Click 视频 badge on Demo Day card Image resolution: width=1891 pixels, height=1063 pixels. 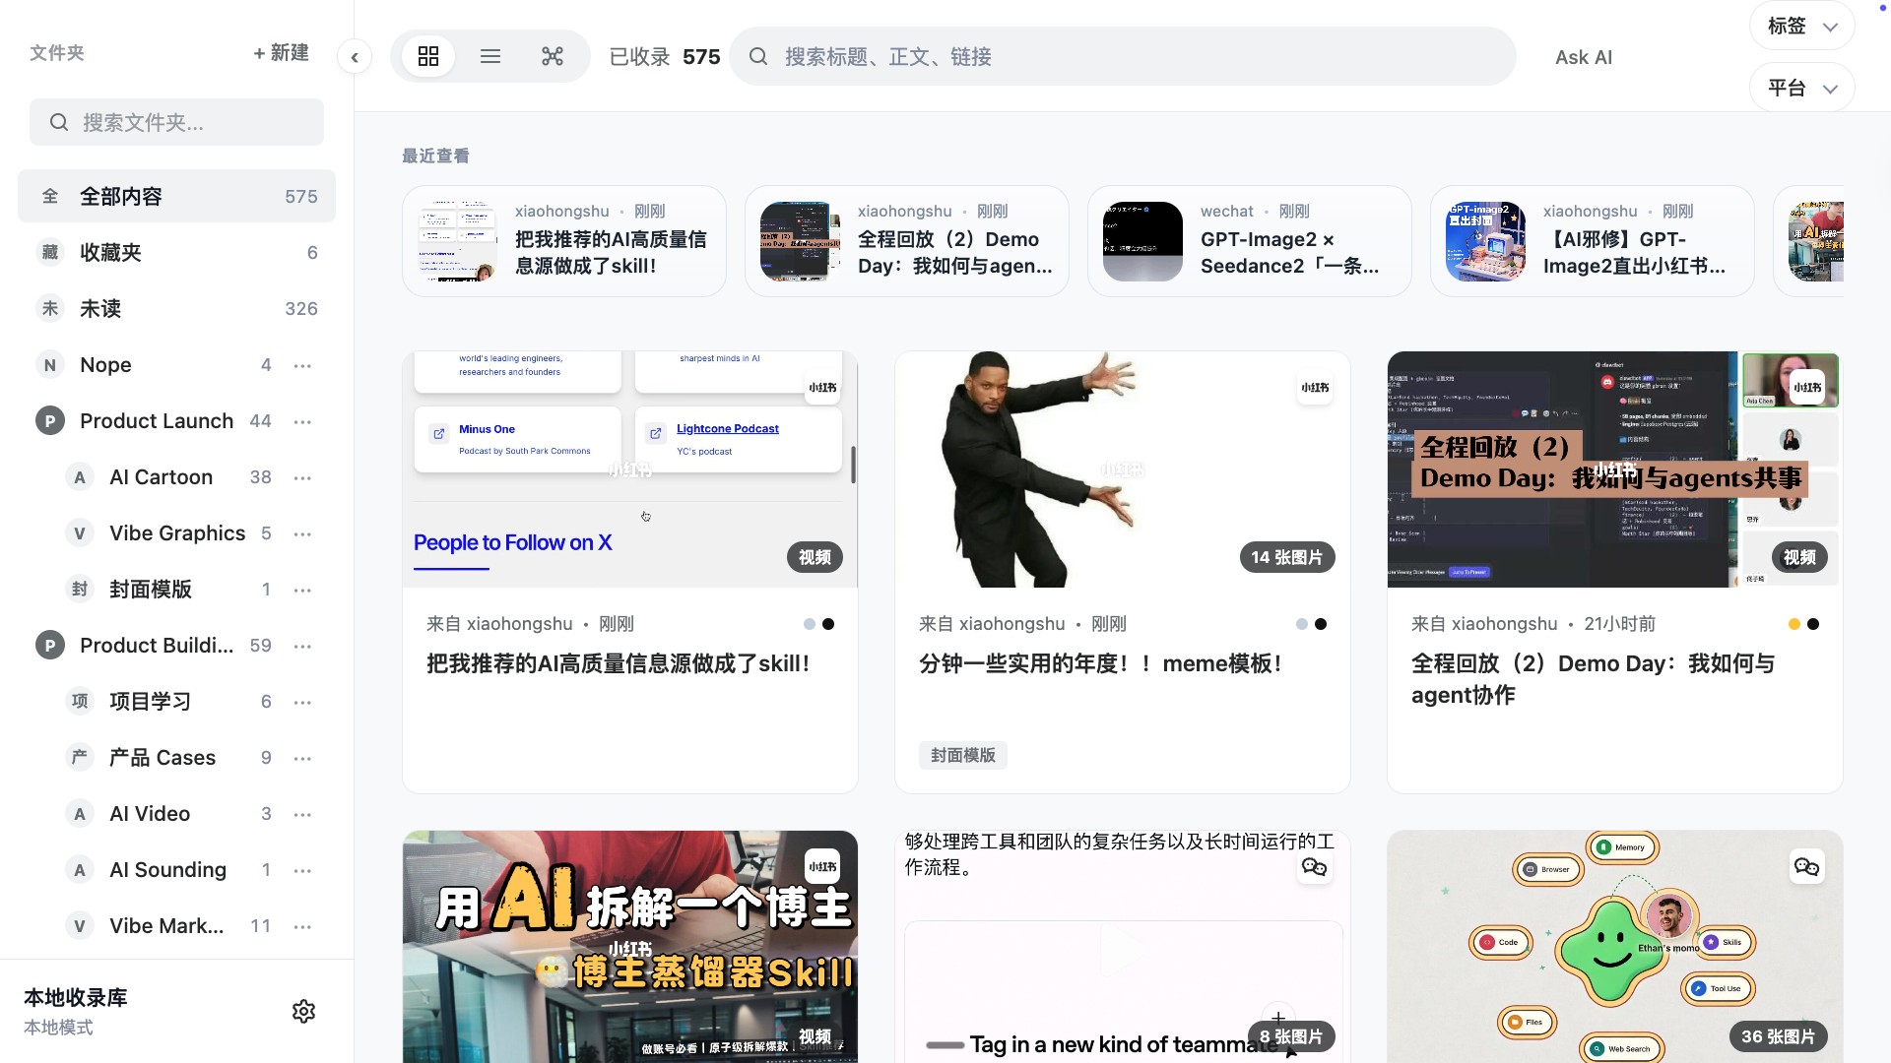[1799, 557]
